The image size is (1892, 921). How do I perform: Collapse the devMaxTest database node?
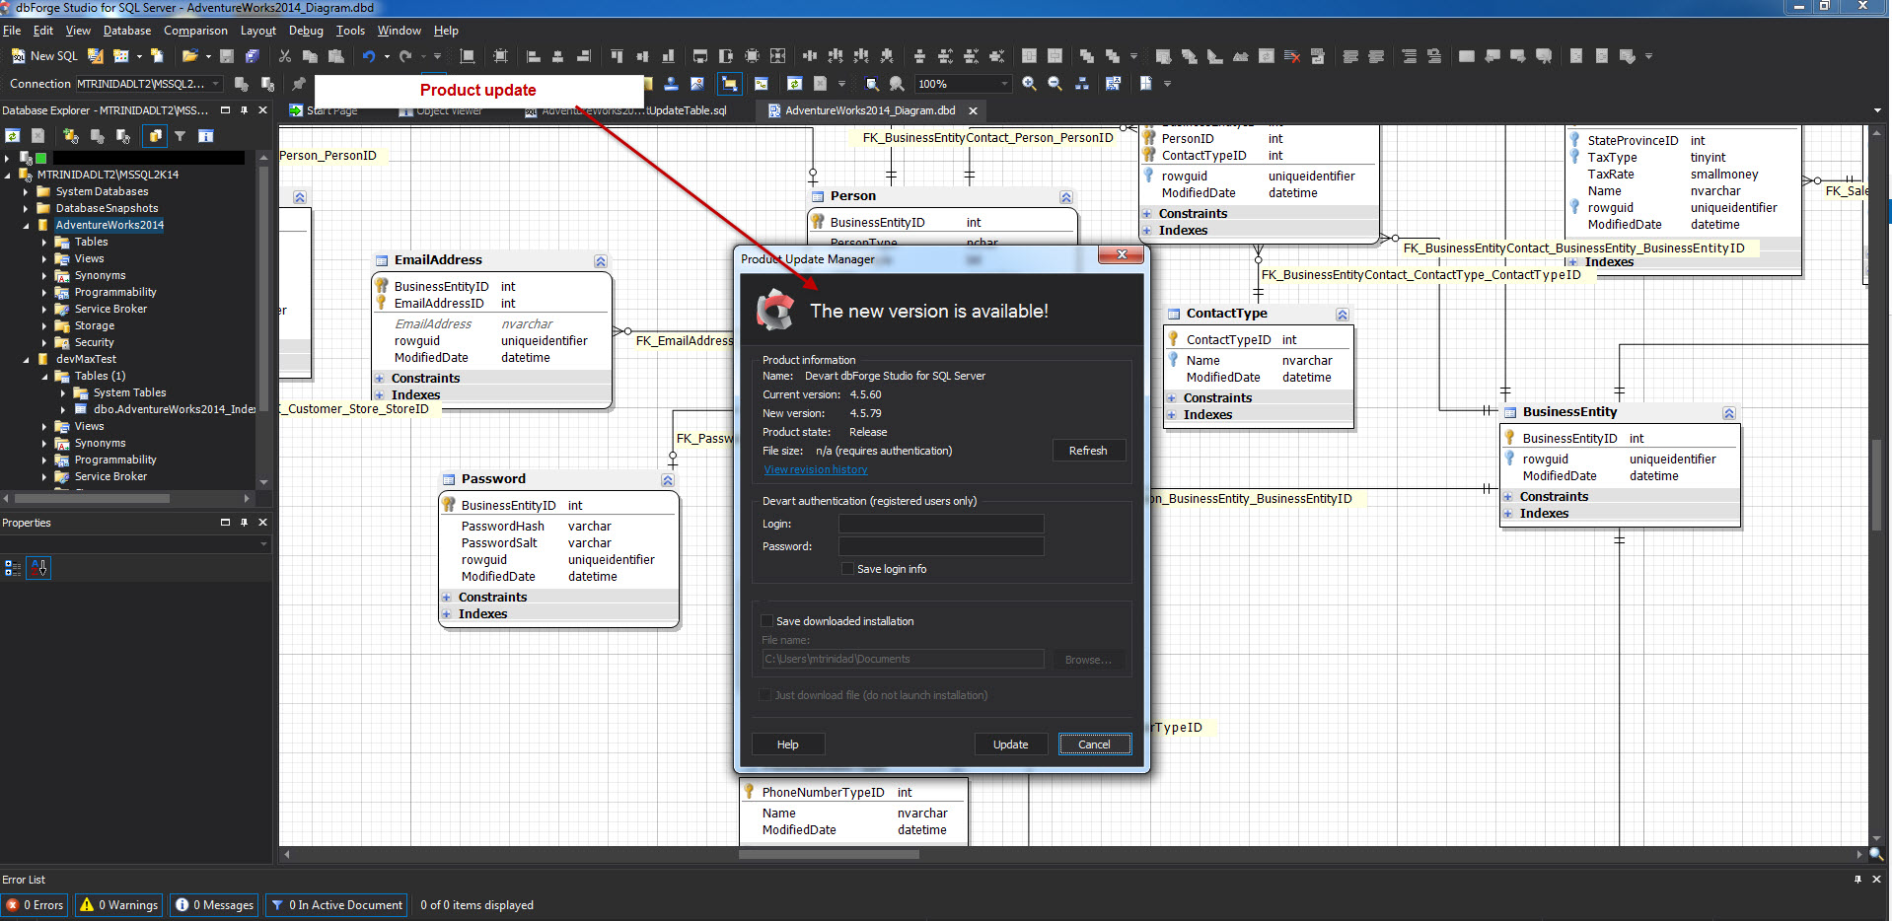click(x=27, y=359)
